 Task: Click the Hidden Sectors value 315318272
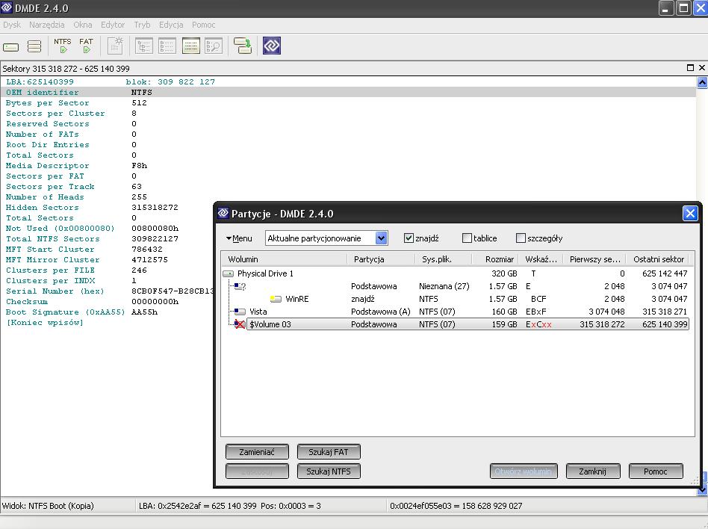click(155, 208)
